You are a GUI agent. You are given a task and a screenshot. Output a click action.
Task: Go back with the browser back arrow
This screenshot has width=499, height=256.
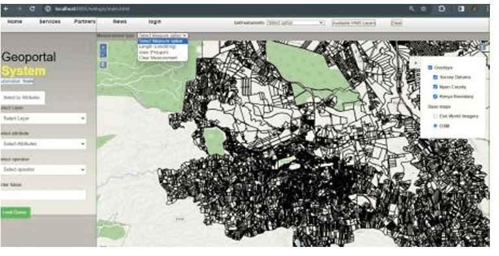click(6, 9)
